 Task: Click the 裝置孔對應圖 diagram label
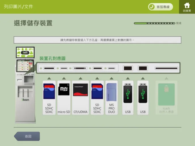click(x=53, y=58)
